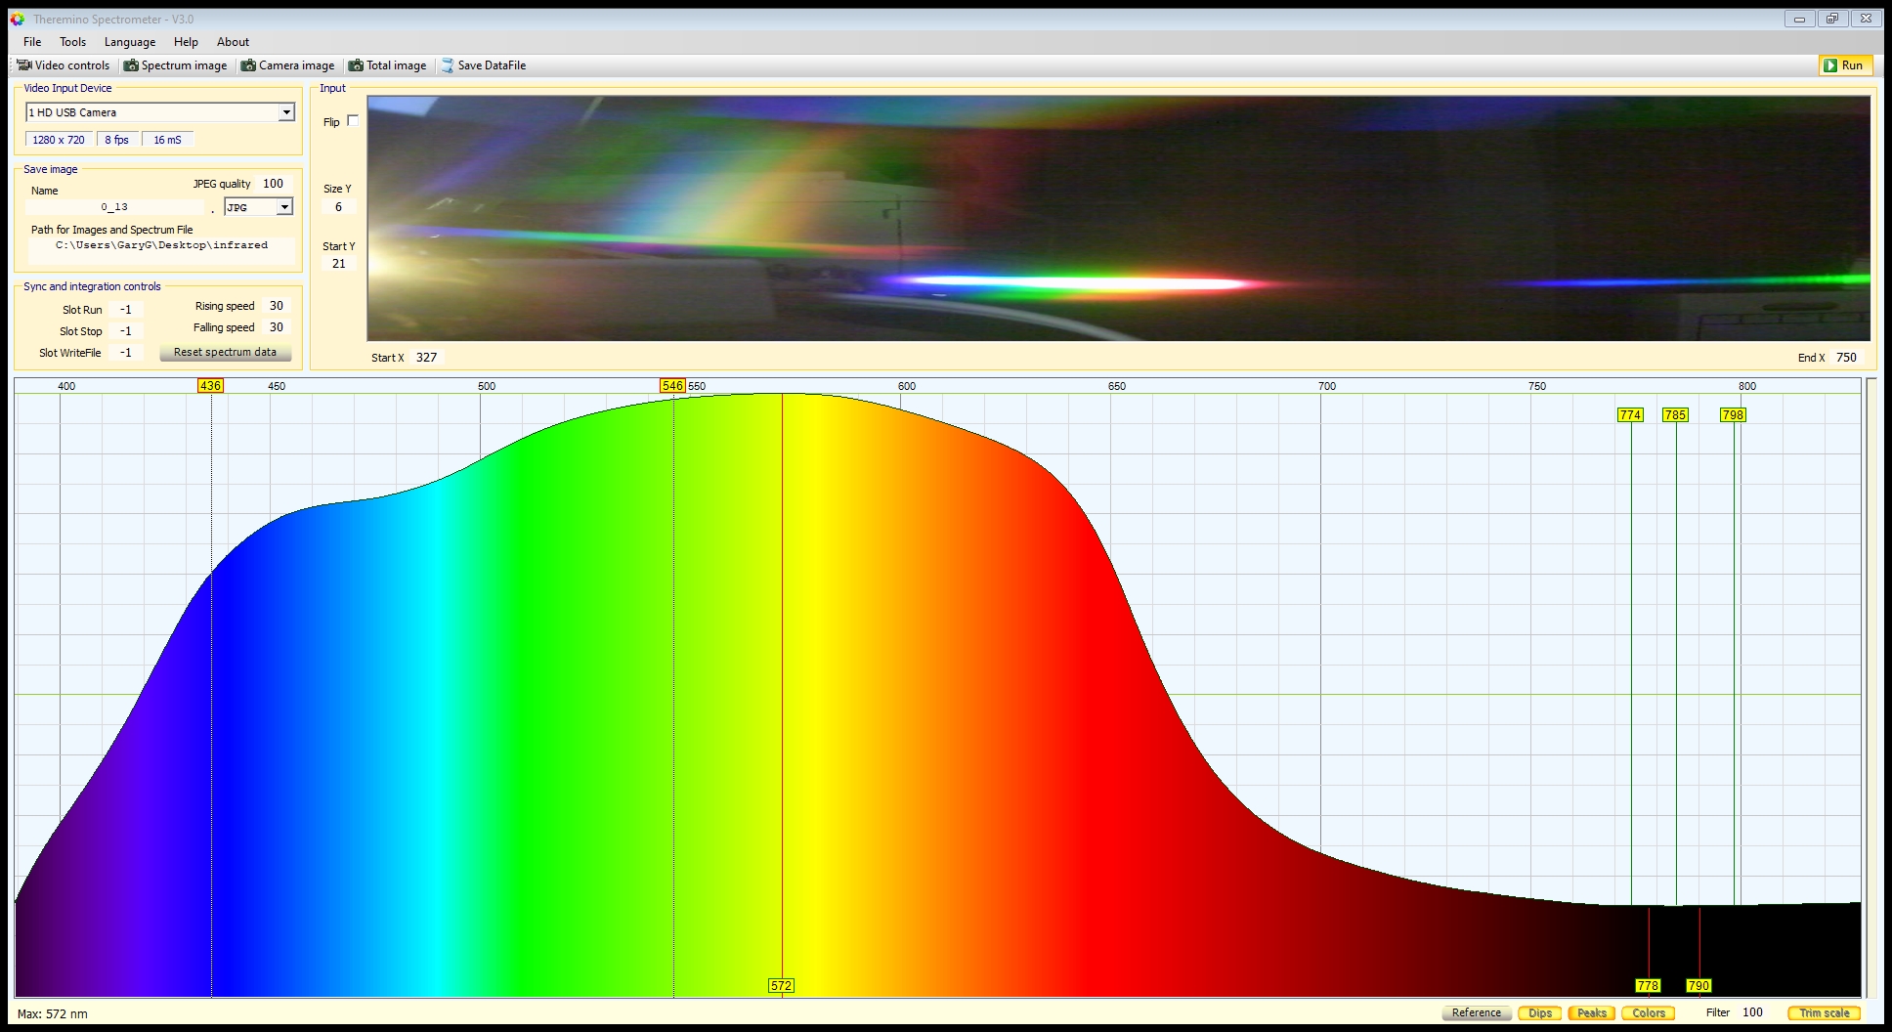1892x1032 pixels.
Task: Click the Trim scale button
Action: click(x=1824, y=1012)
